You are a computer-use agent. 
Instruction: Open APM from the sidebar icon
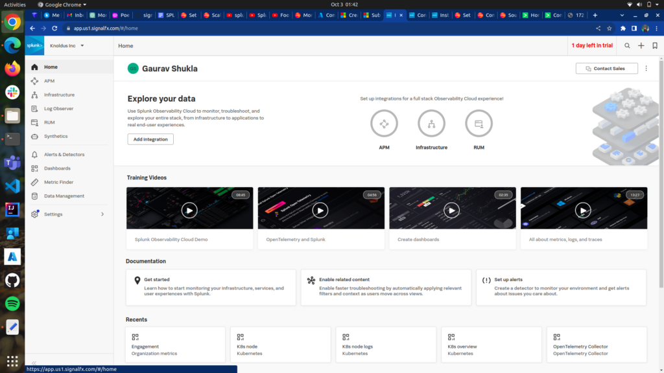coord(36,81)
